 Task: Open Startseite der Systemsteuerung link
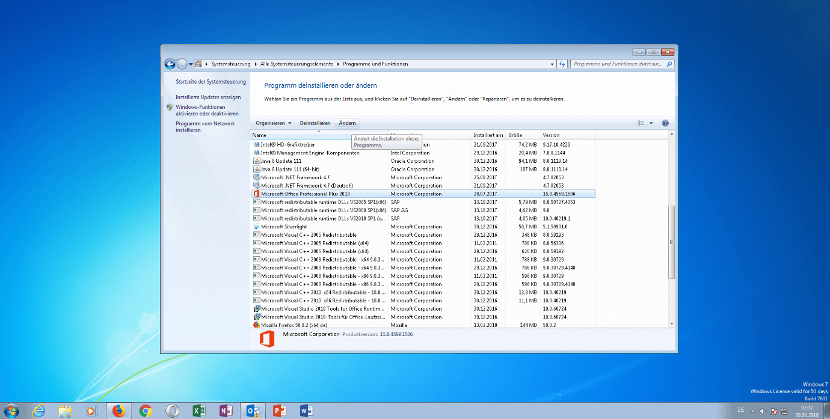(x=211, y=82)
